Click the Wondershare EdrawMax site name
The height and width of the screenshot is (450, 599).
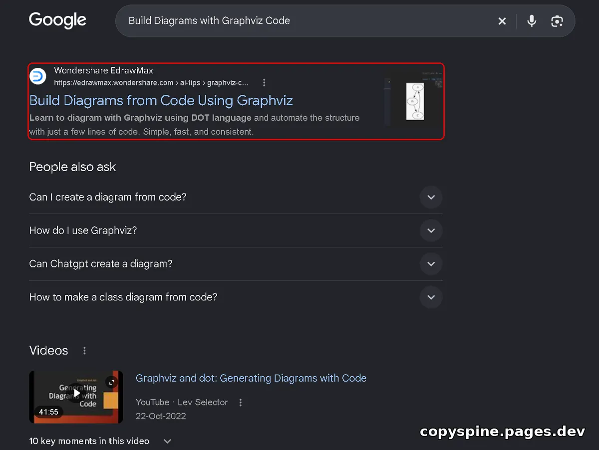[103, 70]
